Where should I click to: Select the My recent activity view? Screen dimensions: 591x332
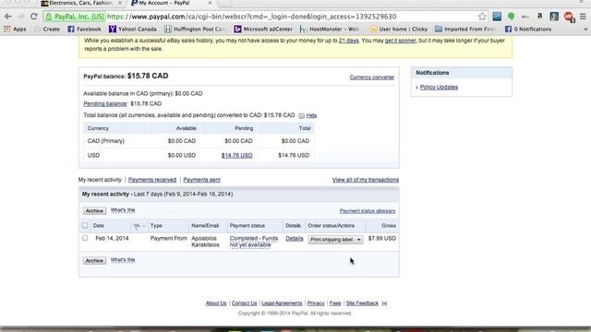coord(100,180)
